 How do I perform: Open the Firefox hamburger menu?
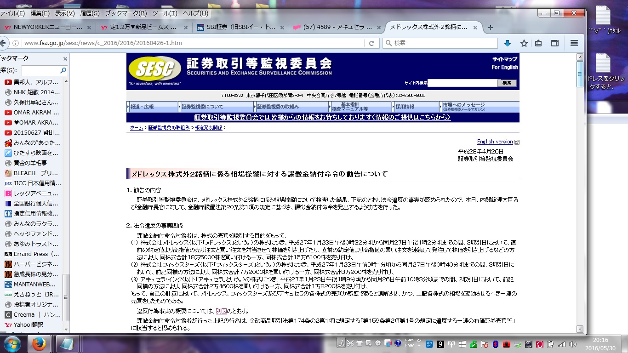(574, 43)
